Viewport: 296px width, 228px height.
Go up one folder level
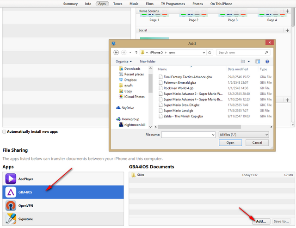click(136, 52)
